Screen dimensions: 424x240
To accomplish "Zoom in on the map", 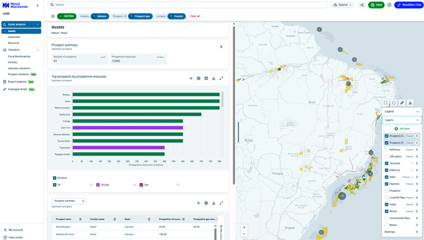I will [244, 227].
